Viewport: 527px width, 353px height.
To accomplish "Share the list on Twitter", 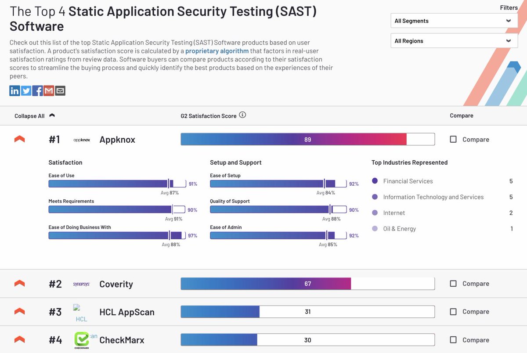I will click(26, 90).
